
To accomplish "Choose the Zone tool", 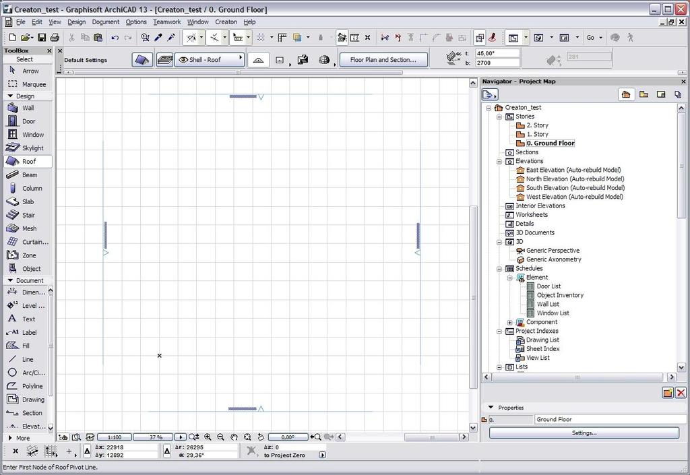I will coord(27,255).
